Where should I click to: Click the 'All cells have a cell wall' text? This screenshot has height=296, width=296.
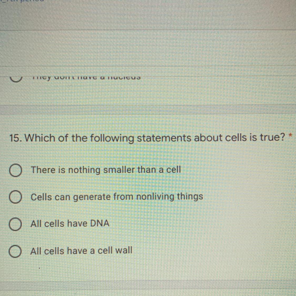pyautogui.click(x=81, y=251)
